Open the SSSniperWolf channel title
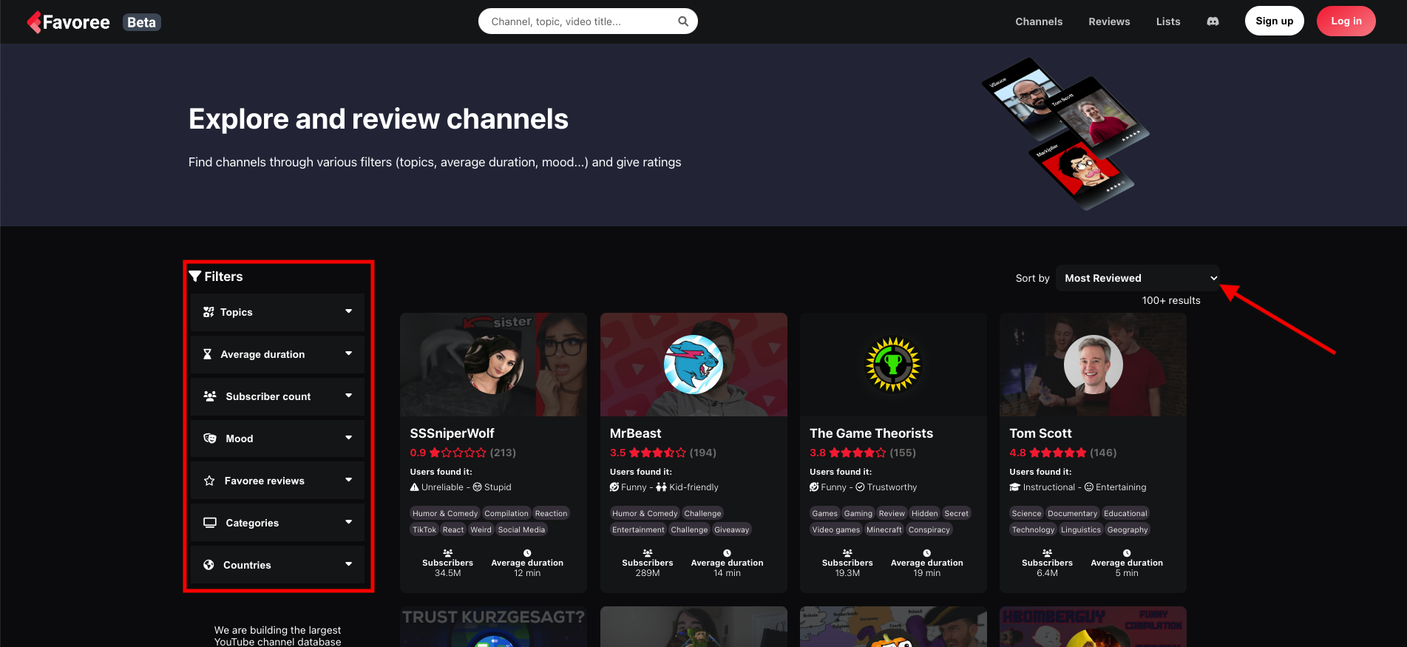Screen dimensions: 1407x647 pyautogui.click(x=452, y=433)
